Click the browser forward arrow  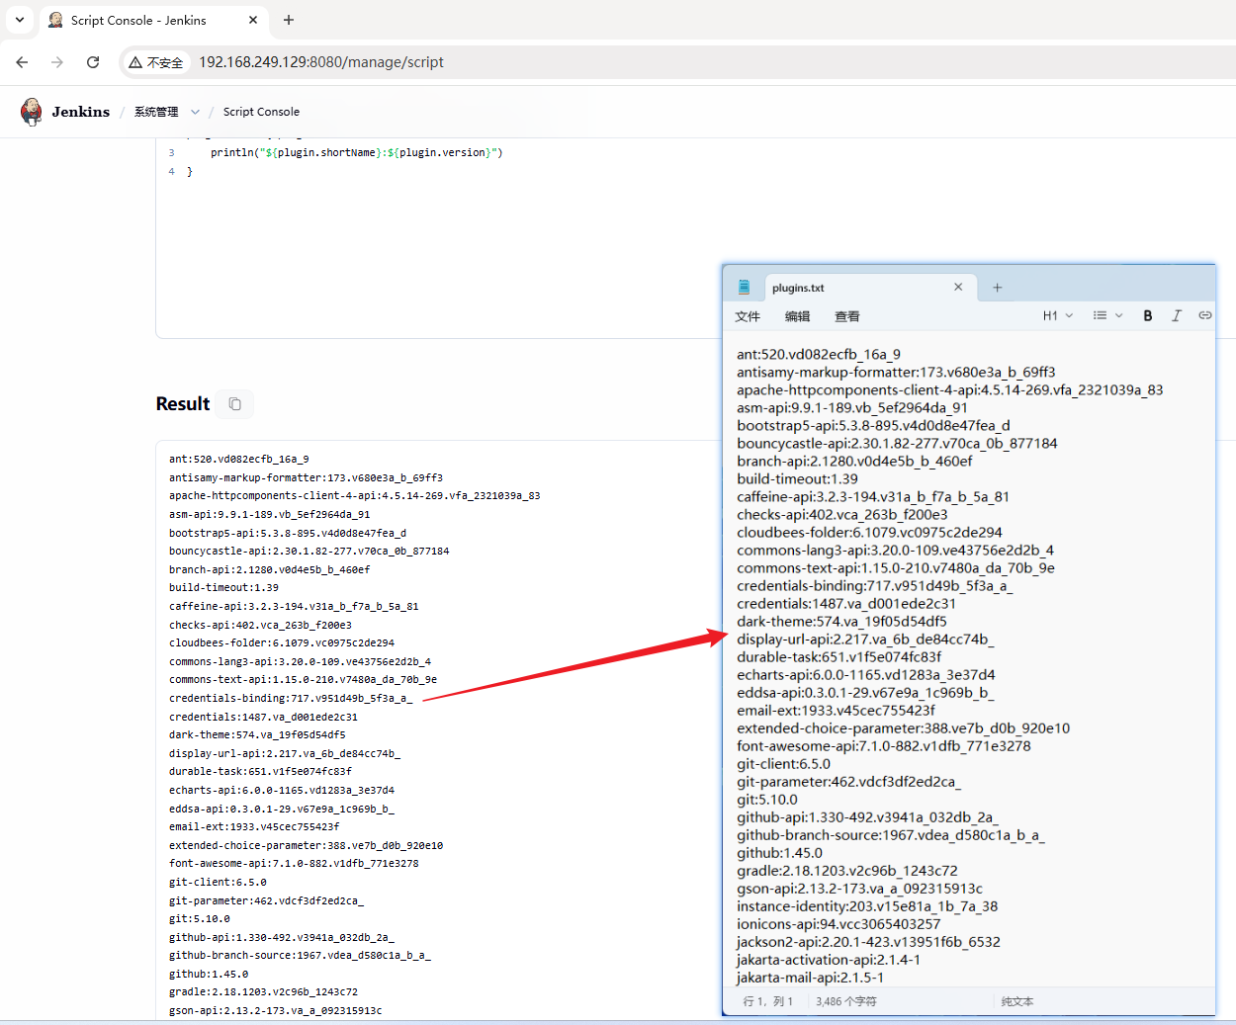click(57, 62)
